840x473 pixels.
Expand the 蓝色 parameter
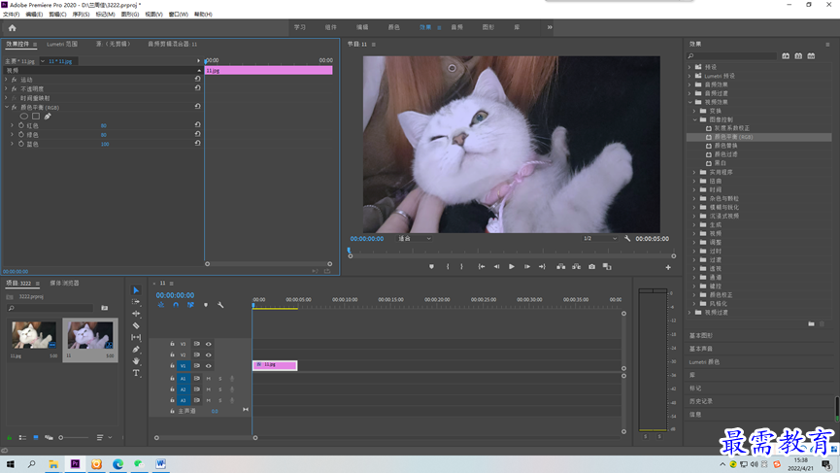click(x=12, y=144)
